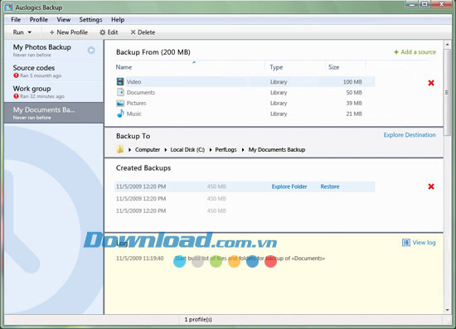
Task: Click the 39 MB size value
Action: click(354, 104)
